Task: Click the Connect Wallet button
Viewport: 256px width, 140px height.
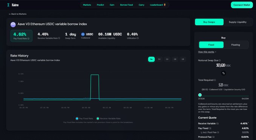Action: click(x=242, y=5)
